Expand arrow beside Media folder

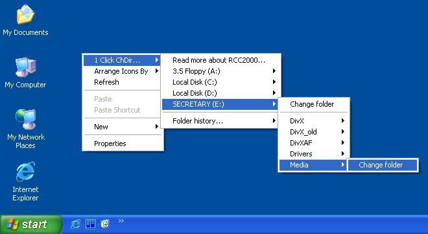(x=343, y=165)
